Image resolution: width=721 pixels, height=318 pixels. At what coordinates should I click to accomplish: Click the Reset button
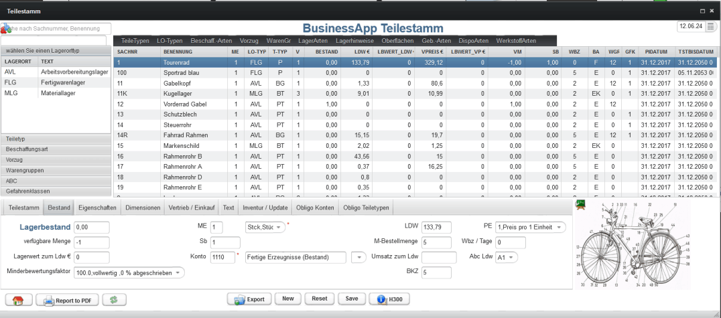320,299
